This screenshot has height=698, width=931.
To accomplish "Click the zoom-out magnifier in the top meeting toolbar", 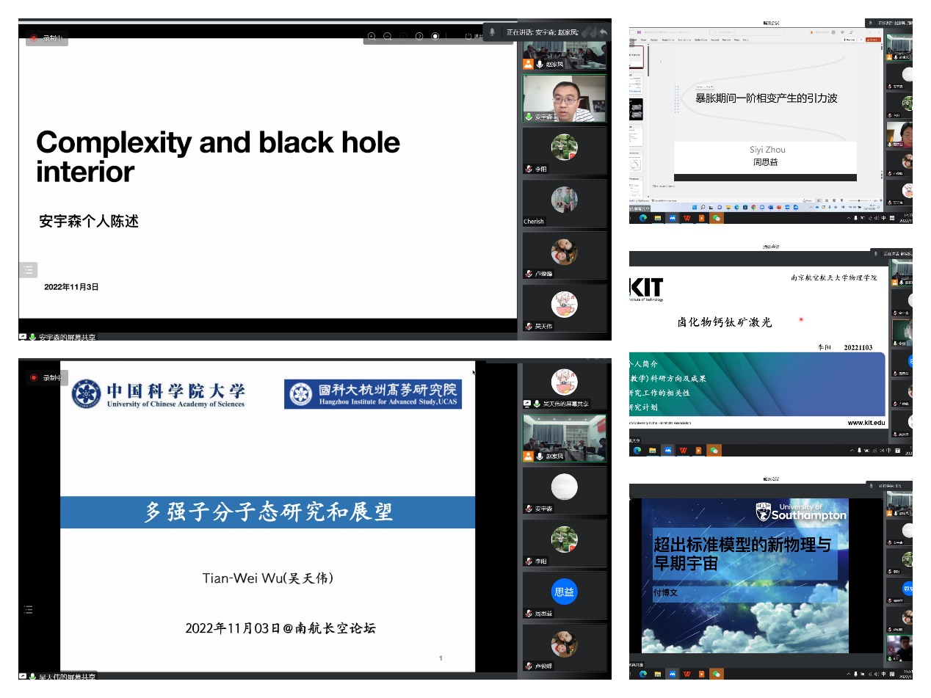I will click(388, 36).
